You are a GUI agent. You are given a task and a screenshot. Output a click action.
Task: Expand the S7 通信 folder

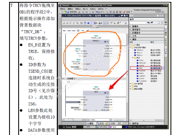pos(130,45)
